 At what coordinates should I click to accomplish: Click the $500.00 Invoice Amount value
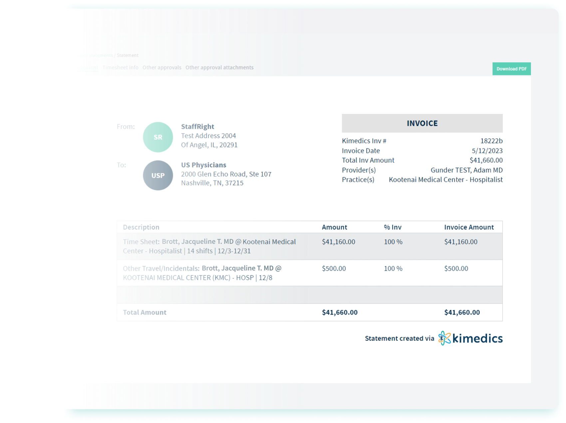click(x=456, y=268)
